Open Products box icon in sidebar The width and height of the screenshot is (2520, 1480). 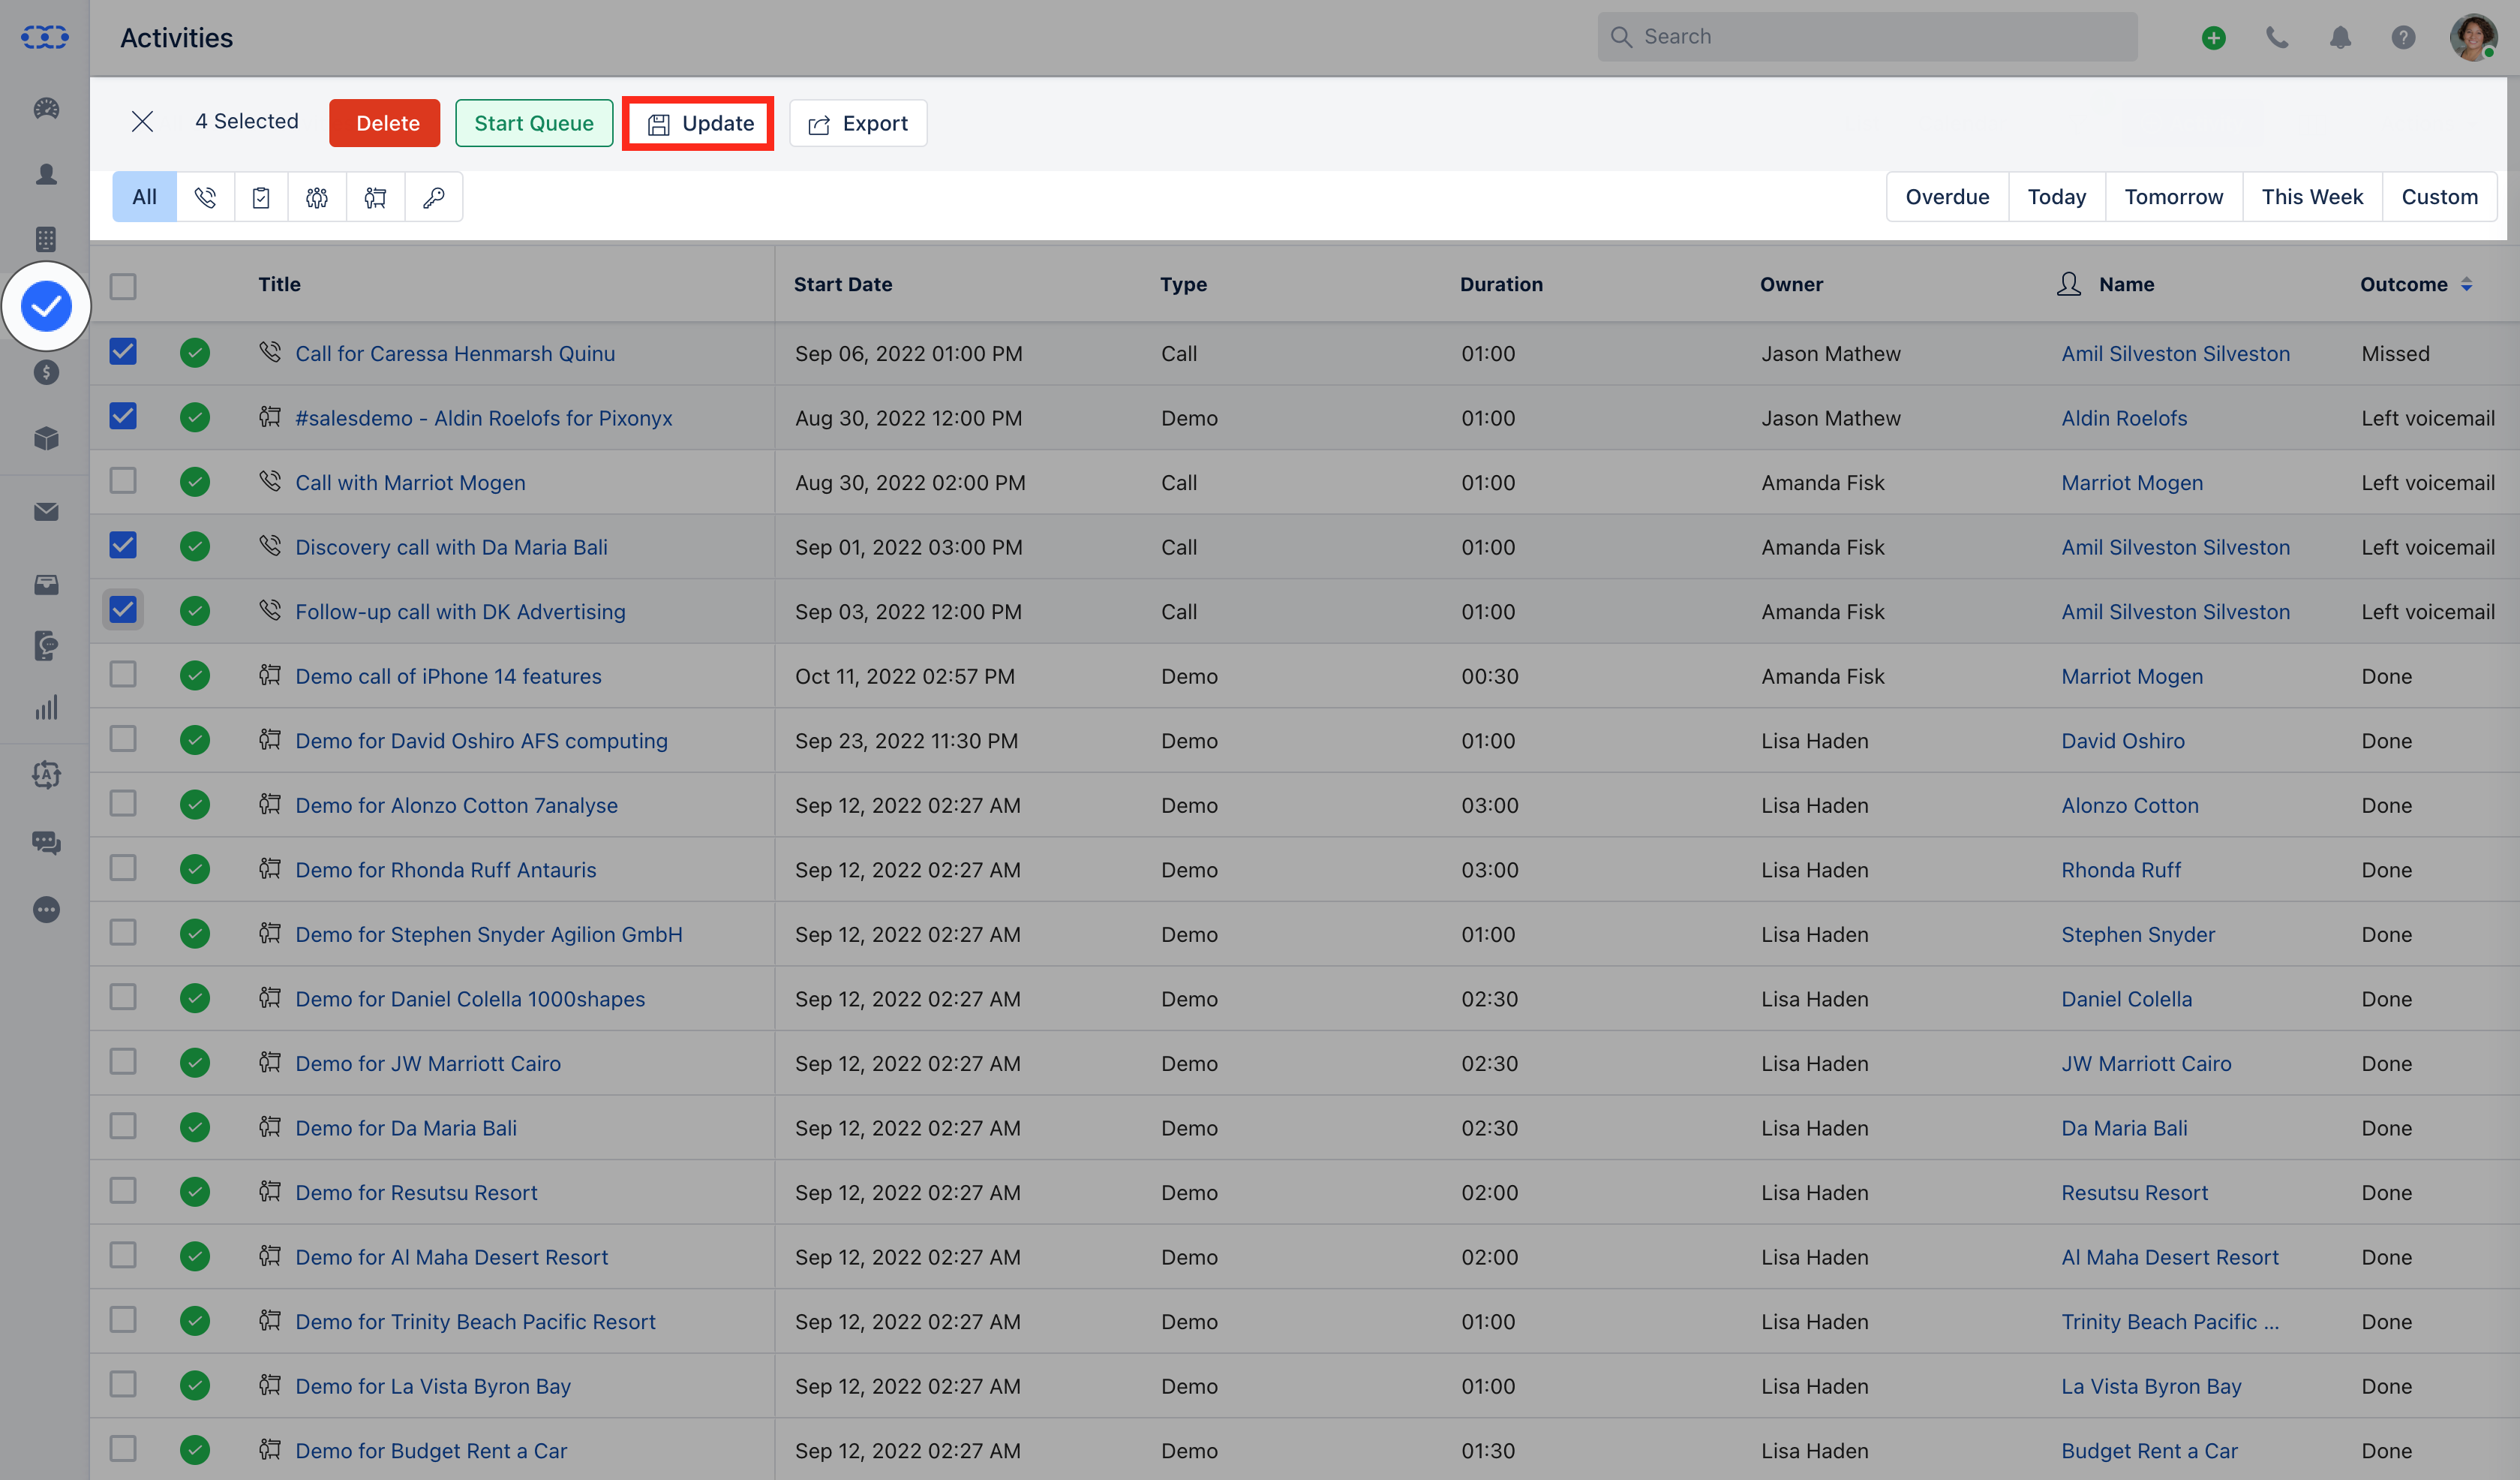pyautogui.click(x=46, y=438)
